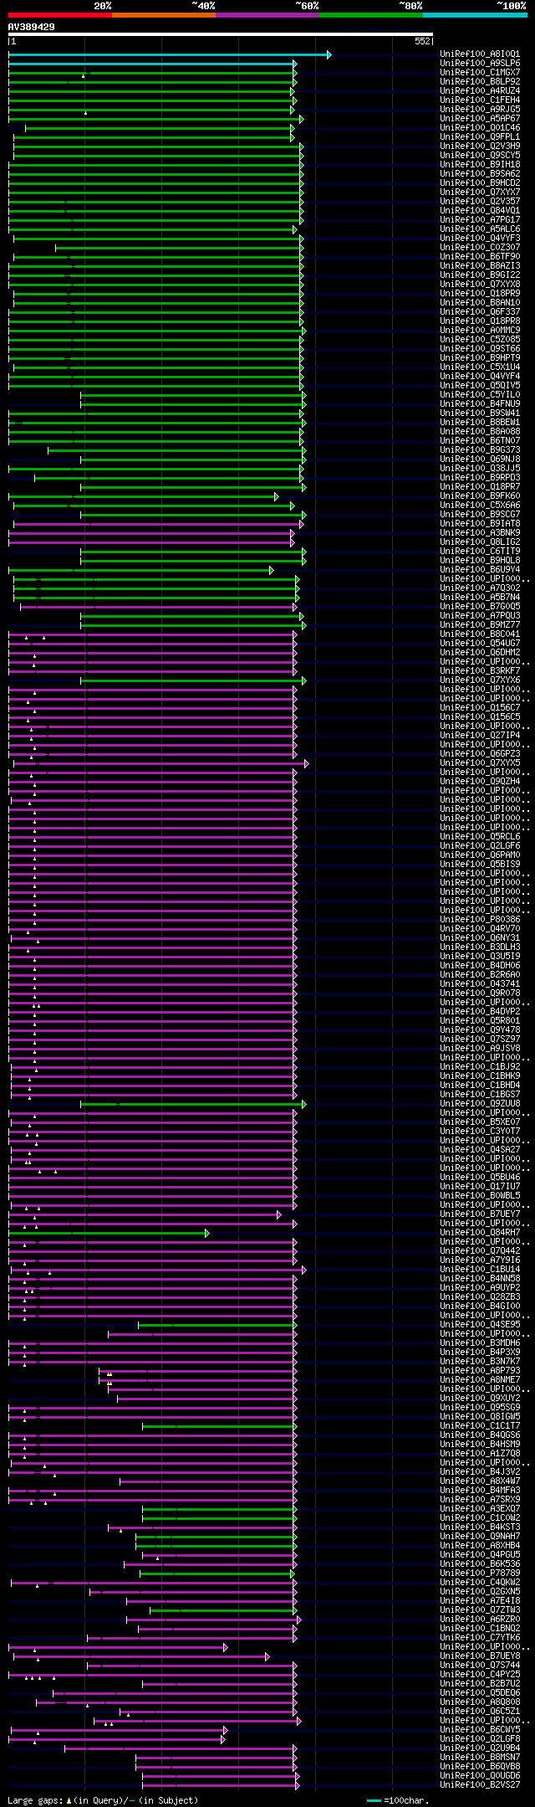Select the UniRef100_C0Z307 label
This screenshot has width=535, height=1807.
coord(480,248)
